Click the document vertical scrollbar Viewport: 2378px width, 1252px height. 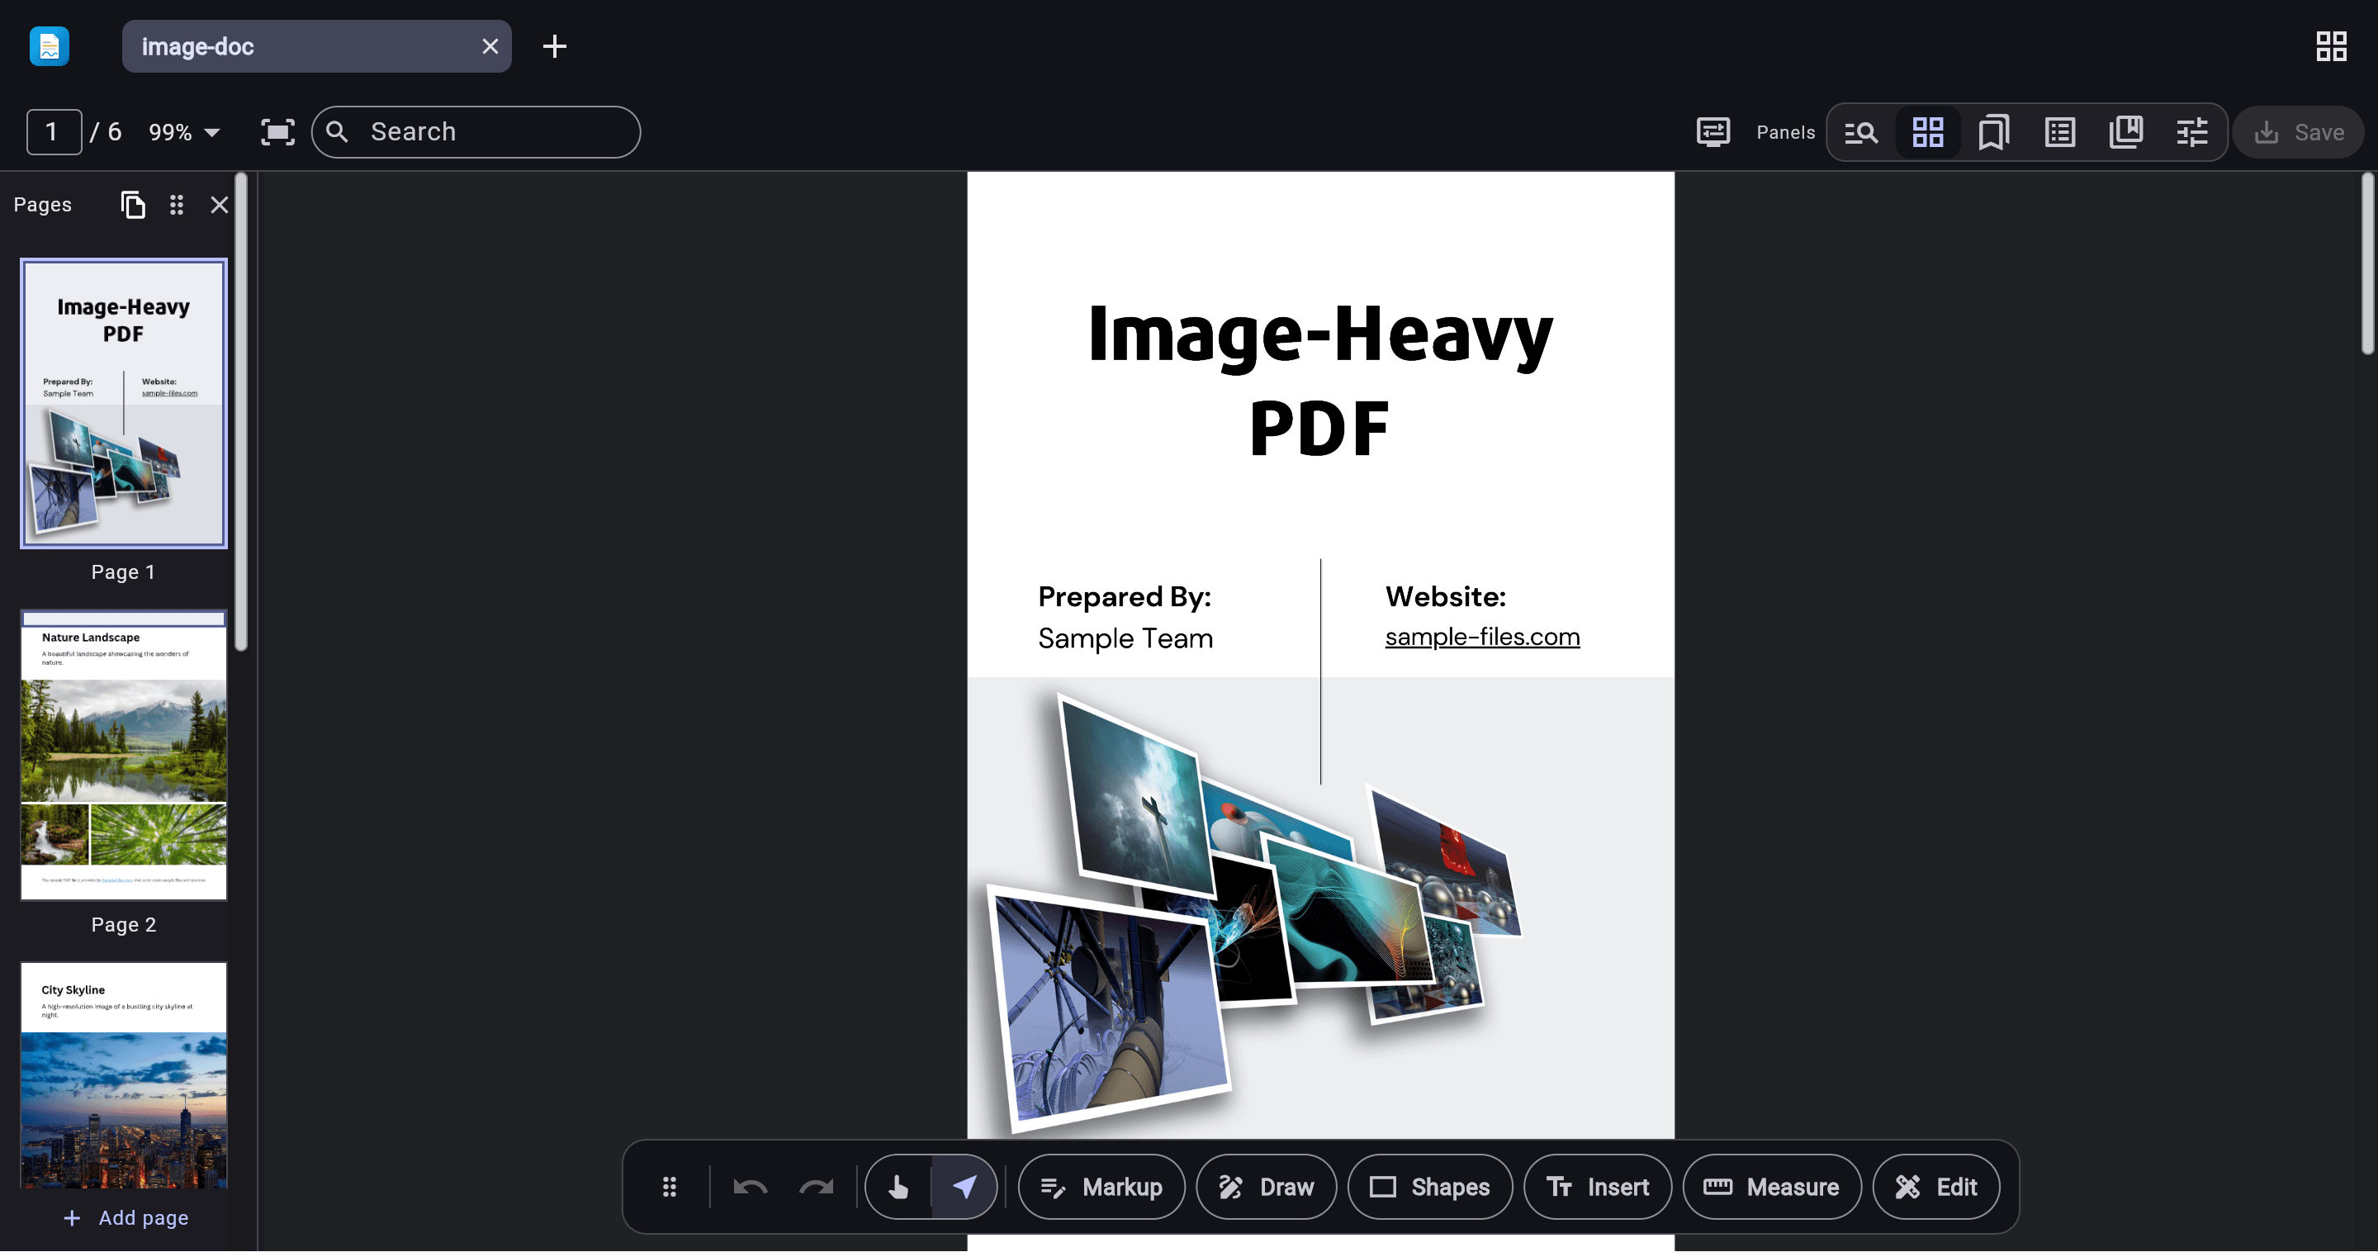tap(2367, 264)
